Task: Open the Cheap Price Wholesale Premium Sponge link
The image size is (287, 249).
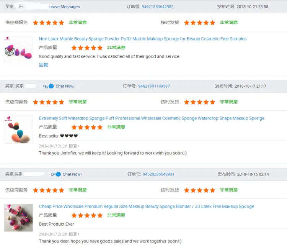Action: 146,206
